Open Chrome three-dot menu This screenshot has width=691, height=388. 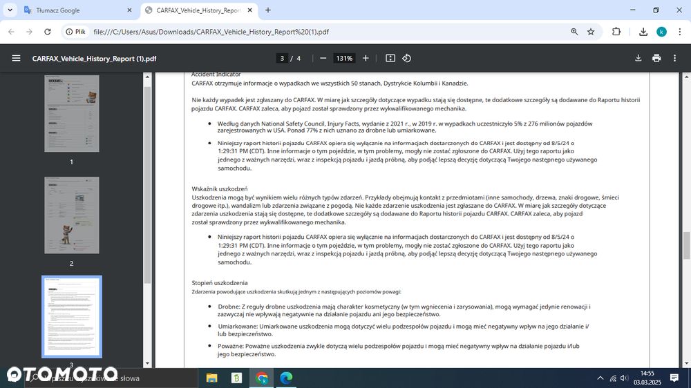point(679,32)
